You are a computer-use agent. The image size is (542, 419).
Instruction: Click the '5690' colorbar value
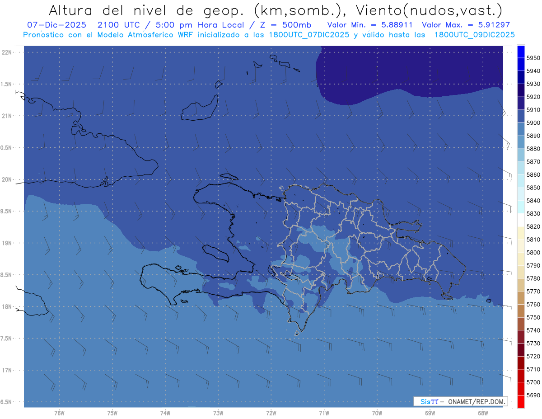pyautogui.click(x=533, y=395)
